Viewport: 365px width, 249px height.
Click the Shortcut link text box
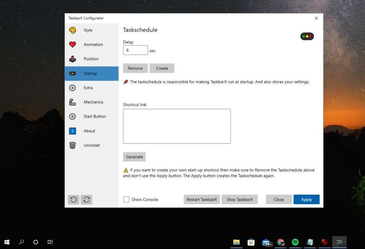[177, 126]
